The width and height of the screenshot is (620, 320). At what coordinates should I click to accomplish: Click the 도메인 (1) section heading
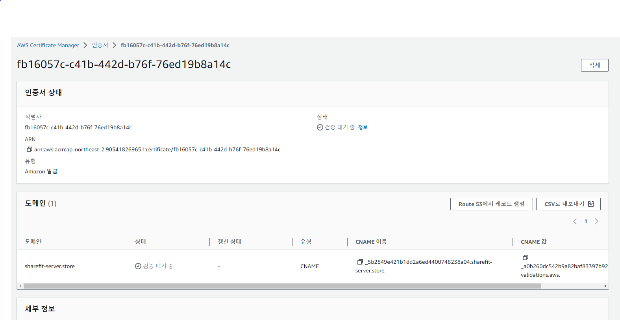pos(41,203)
